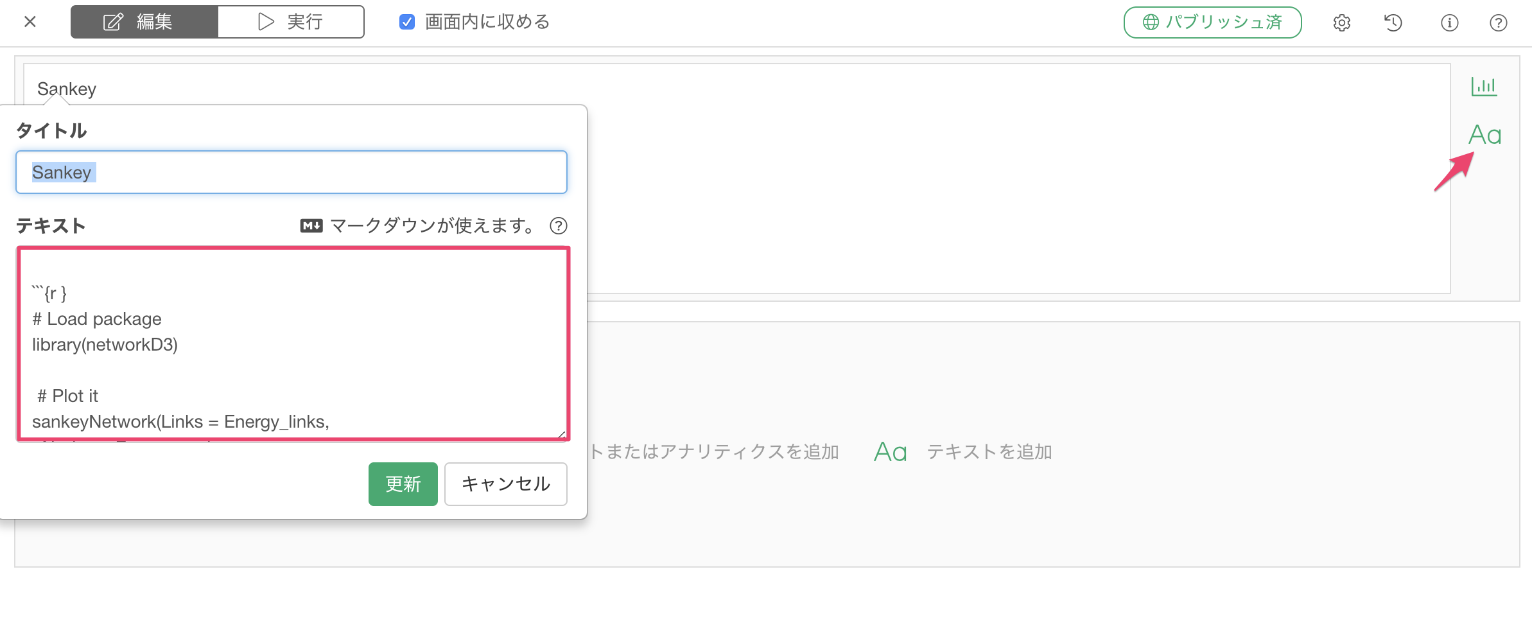Open settings gear icon
Image resolution: width=1532 pixels, height=628 pixels.
click(1342, 22)
